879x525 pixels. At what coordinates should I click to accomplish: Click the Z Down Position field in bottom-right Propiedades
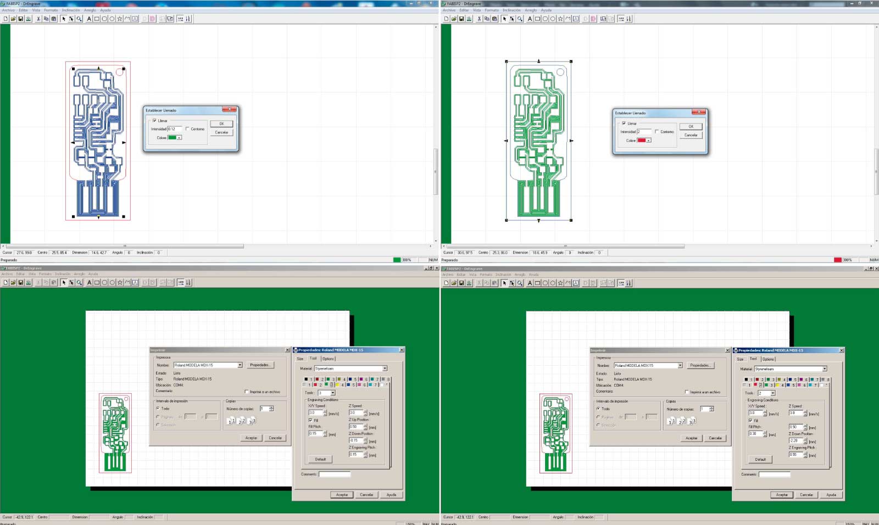point(796,440)
